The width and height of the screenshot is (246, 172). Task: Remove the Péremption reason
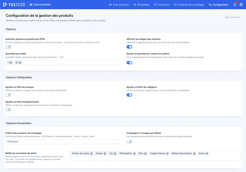pyautogui.click(x=134, y=154)
